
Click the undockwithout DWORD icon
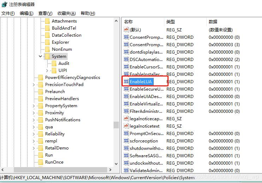(126, 163)
